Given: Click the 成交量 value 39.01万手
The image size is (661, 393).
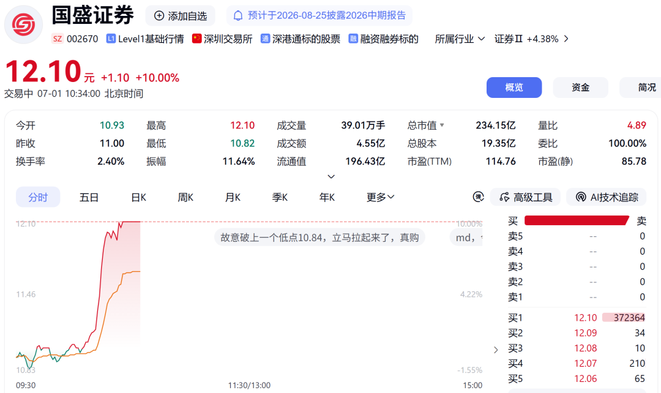Looking at the screenshot, I should pos(363,125).
